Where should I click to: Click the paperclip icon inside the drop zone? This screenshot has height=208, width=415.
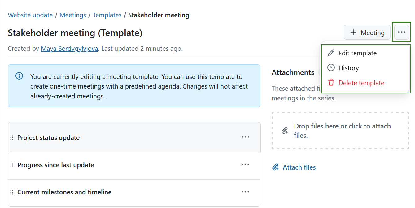285,130
